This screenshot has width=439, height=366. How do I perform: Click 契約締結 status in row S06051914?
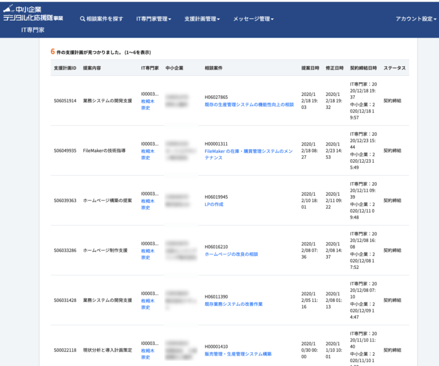click(392, 100)
